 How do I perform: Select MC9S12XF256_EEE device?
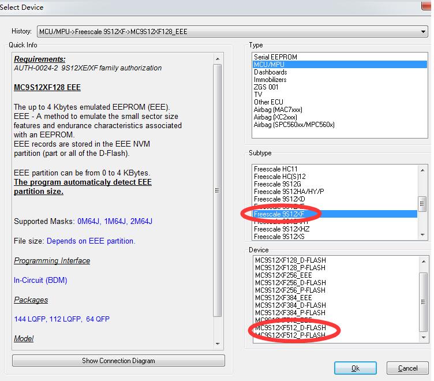click(336, 275)
